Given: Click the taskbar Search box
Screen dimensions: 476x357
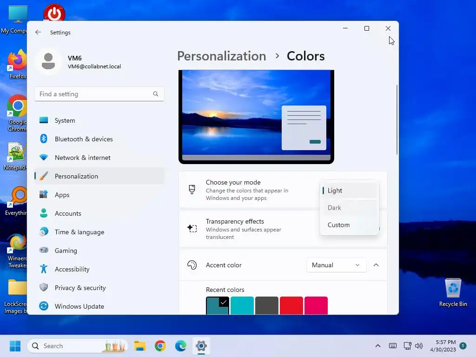Looking at the screenshot, I should click(x=78, y=346).
